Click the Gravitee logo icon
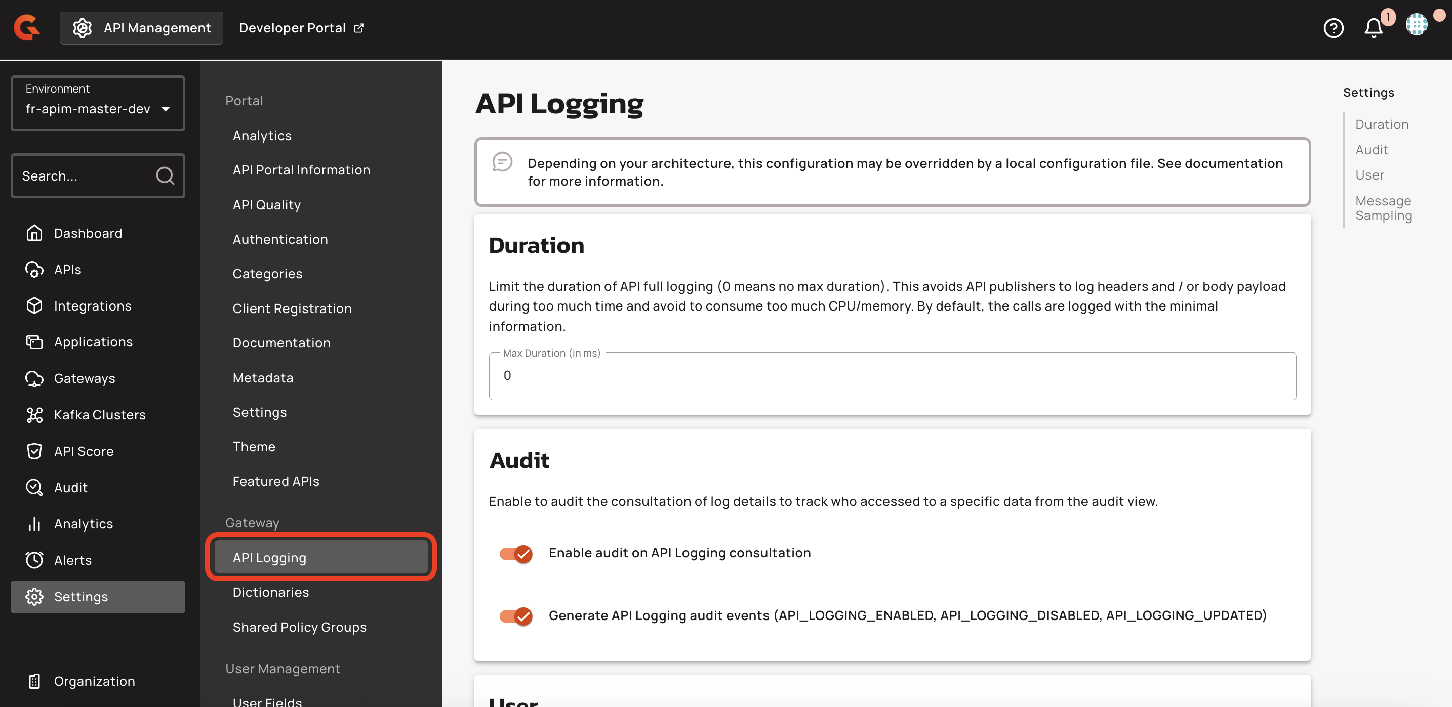The width and height of the screenshot is (1452, 707). click(26, 28)
